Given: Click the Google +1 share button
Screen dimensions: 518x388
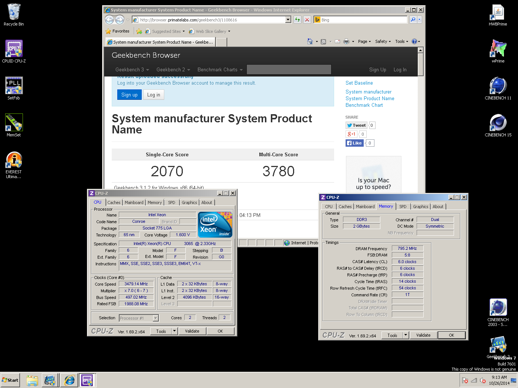Looking at the screenshot, I should (351, 134).
